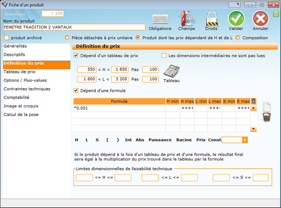Click the H maximum field 1 850

coord(120,70)
